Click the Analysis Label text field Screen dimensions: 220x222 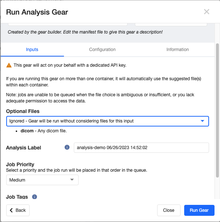pos(141,147)
